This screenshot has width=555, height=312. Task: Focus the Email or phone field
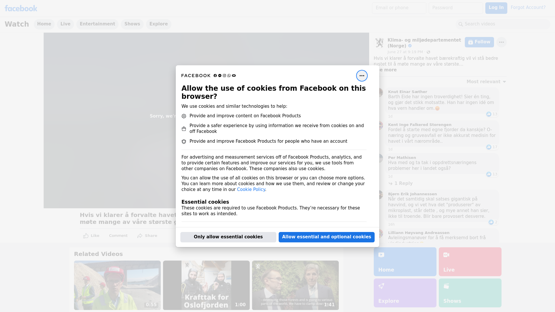point(399,8)
